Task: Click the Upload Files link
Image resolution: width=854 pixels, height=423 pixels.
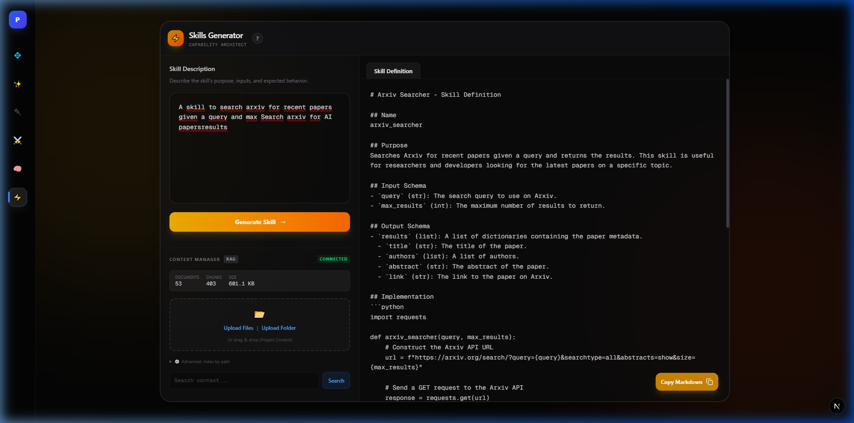Action: pyautogui.click(x=238, y=328)
